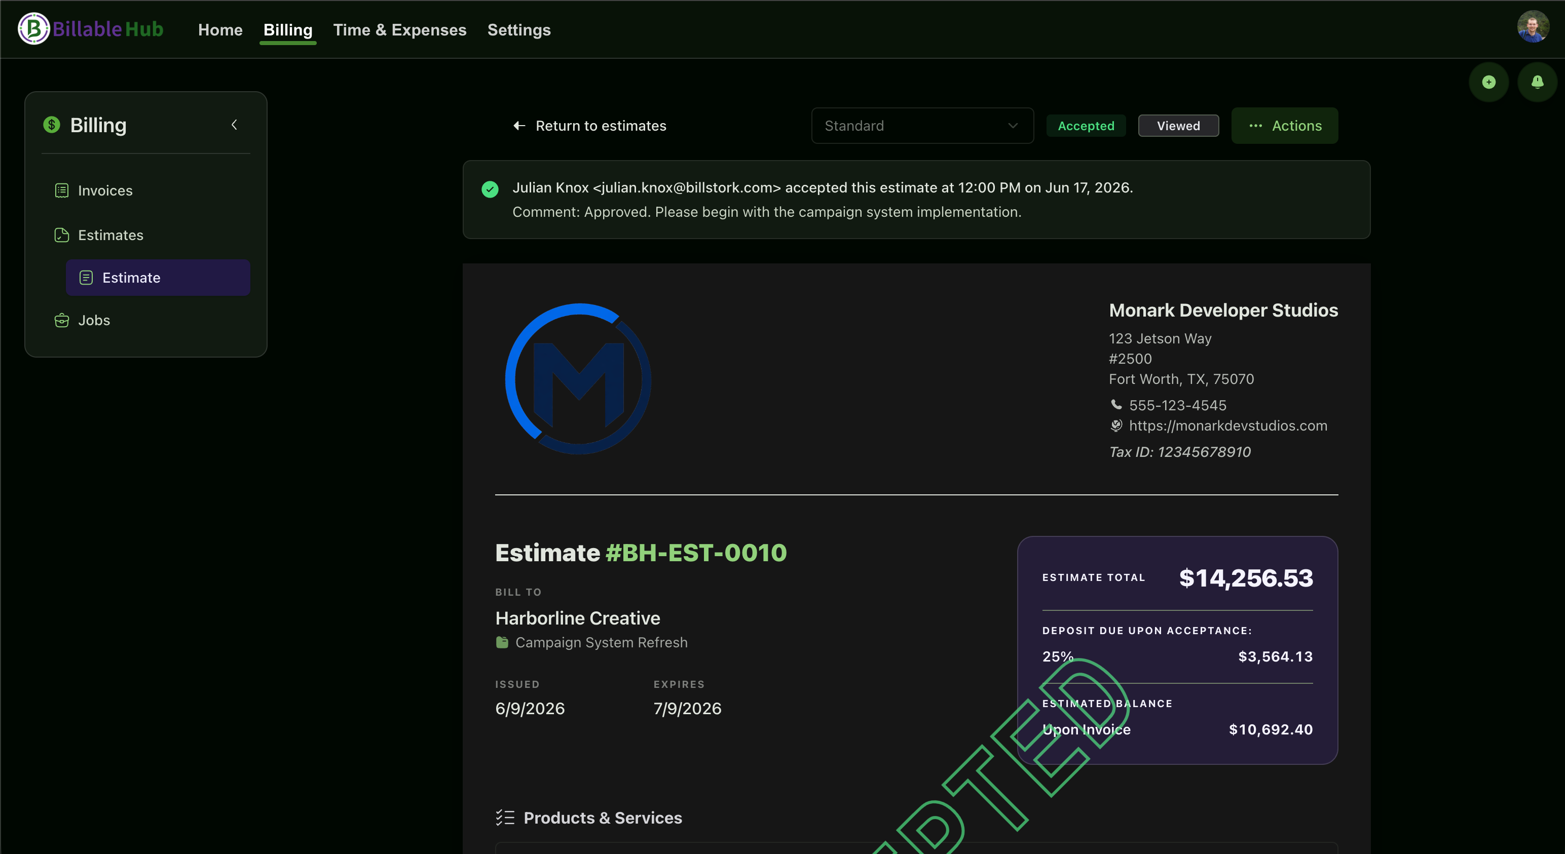
Task: Click the estimated balance $10,692.40
Action: [1271, 729]
